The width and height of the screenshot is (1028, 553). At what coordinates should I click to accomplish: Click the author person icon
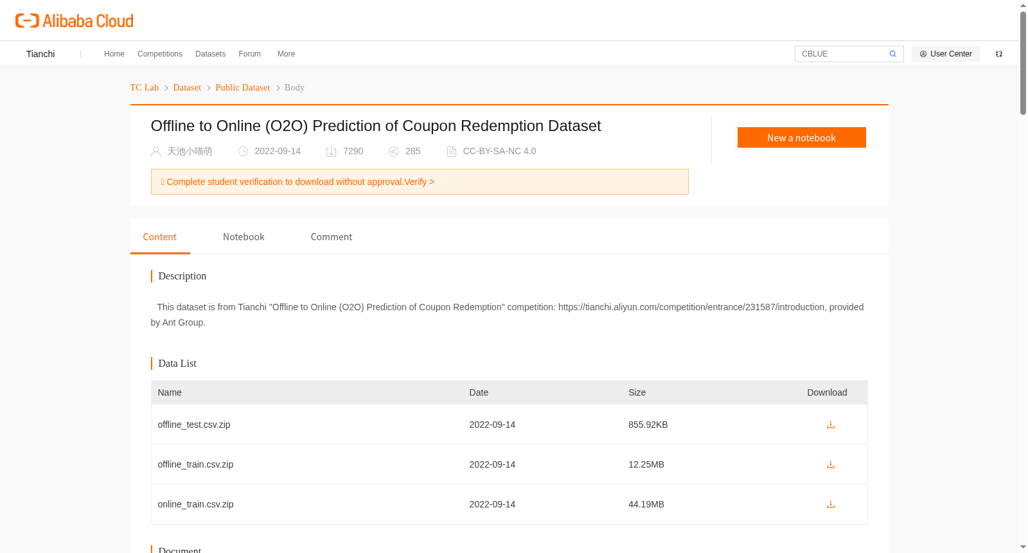(x=155, y=152)
